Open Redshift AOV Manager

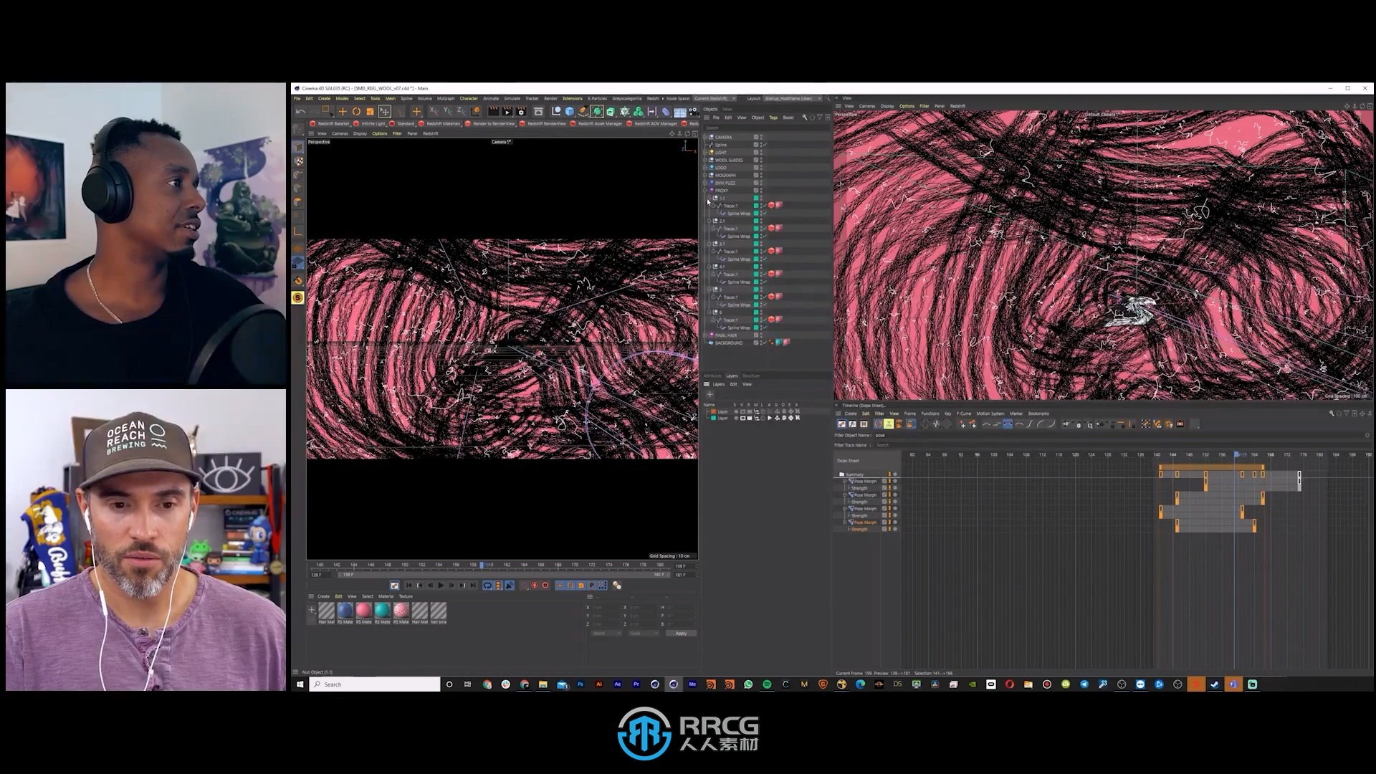(x=651, y=123)
